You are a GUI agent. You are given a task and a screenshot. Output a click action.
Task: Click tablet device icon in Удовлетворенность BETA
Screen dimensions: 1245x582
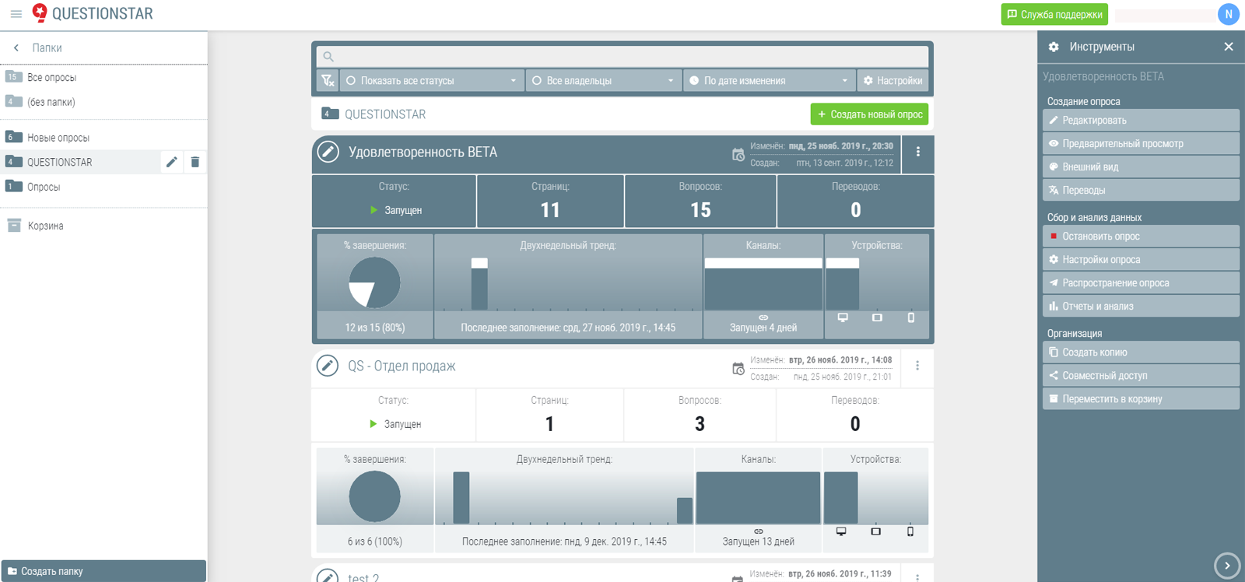pos(877,317)
